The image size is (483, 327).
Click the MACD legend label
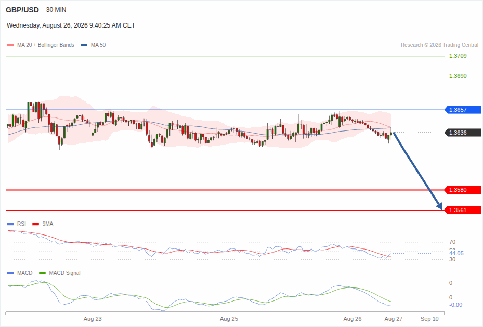click(24, 273)
